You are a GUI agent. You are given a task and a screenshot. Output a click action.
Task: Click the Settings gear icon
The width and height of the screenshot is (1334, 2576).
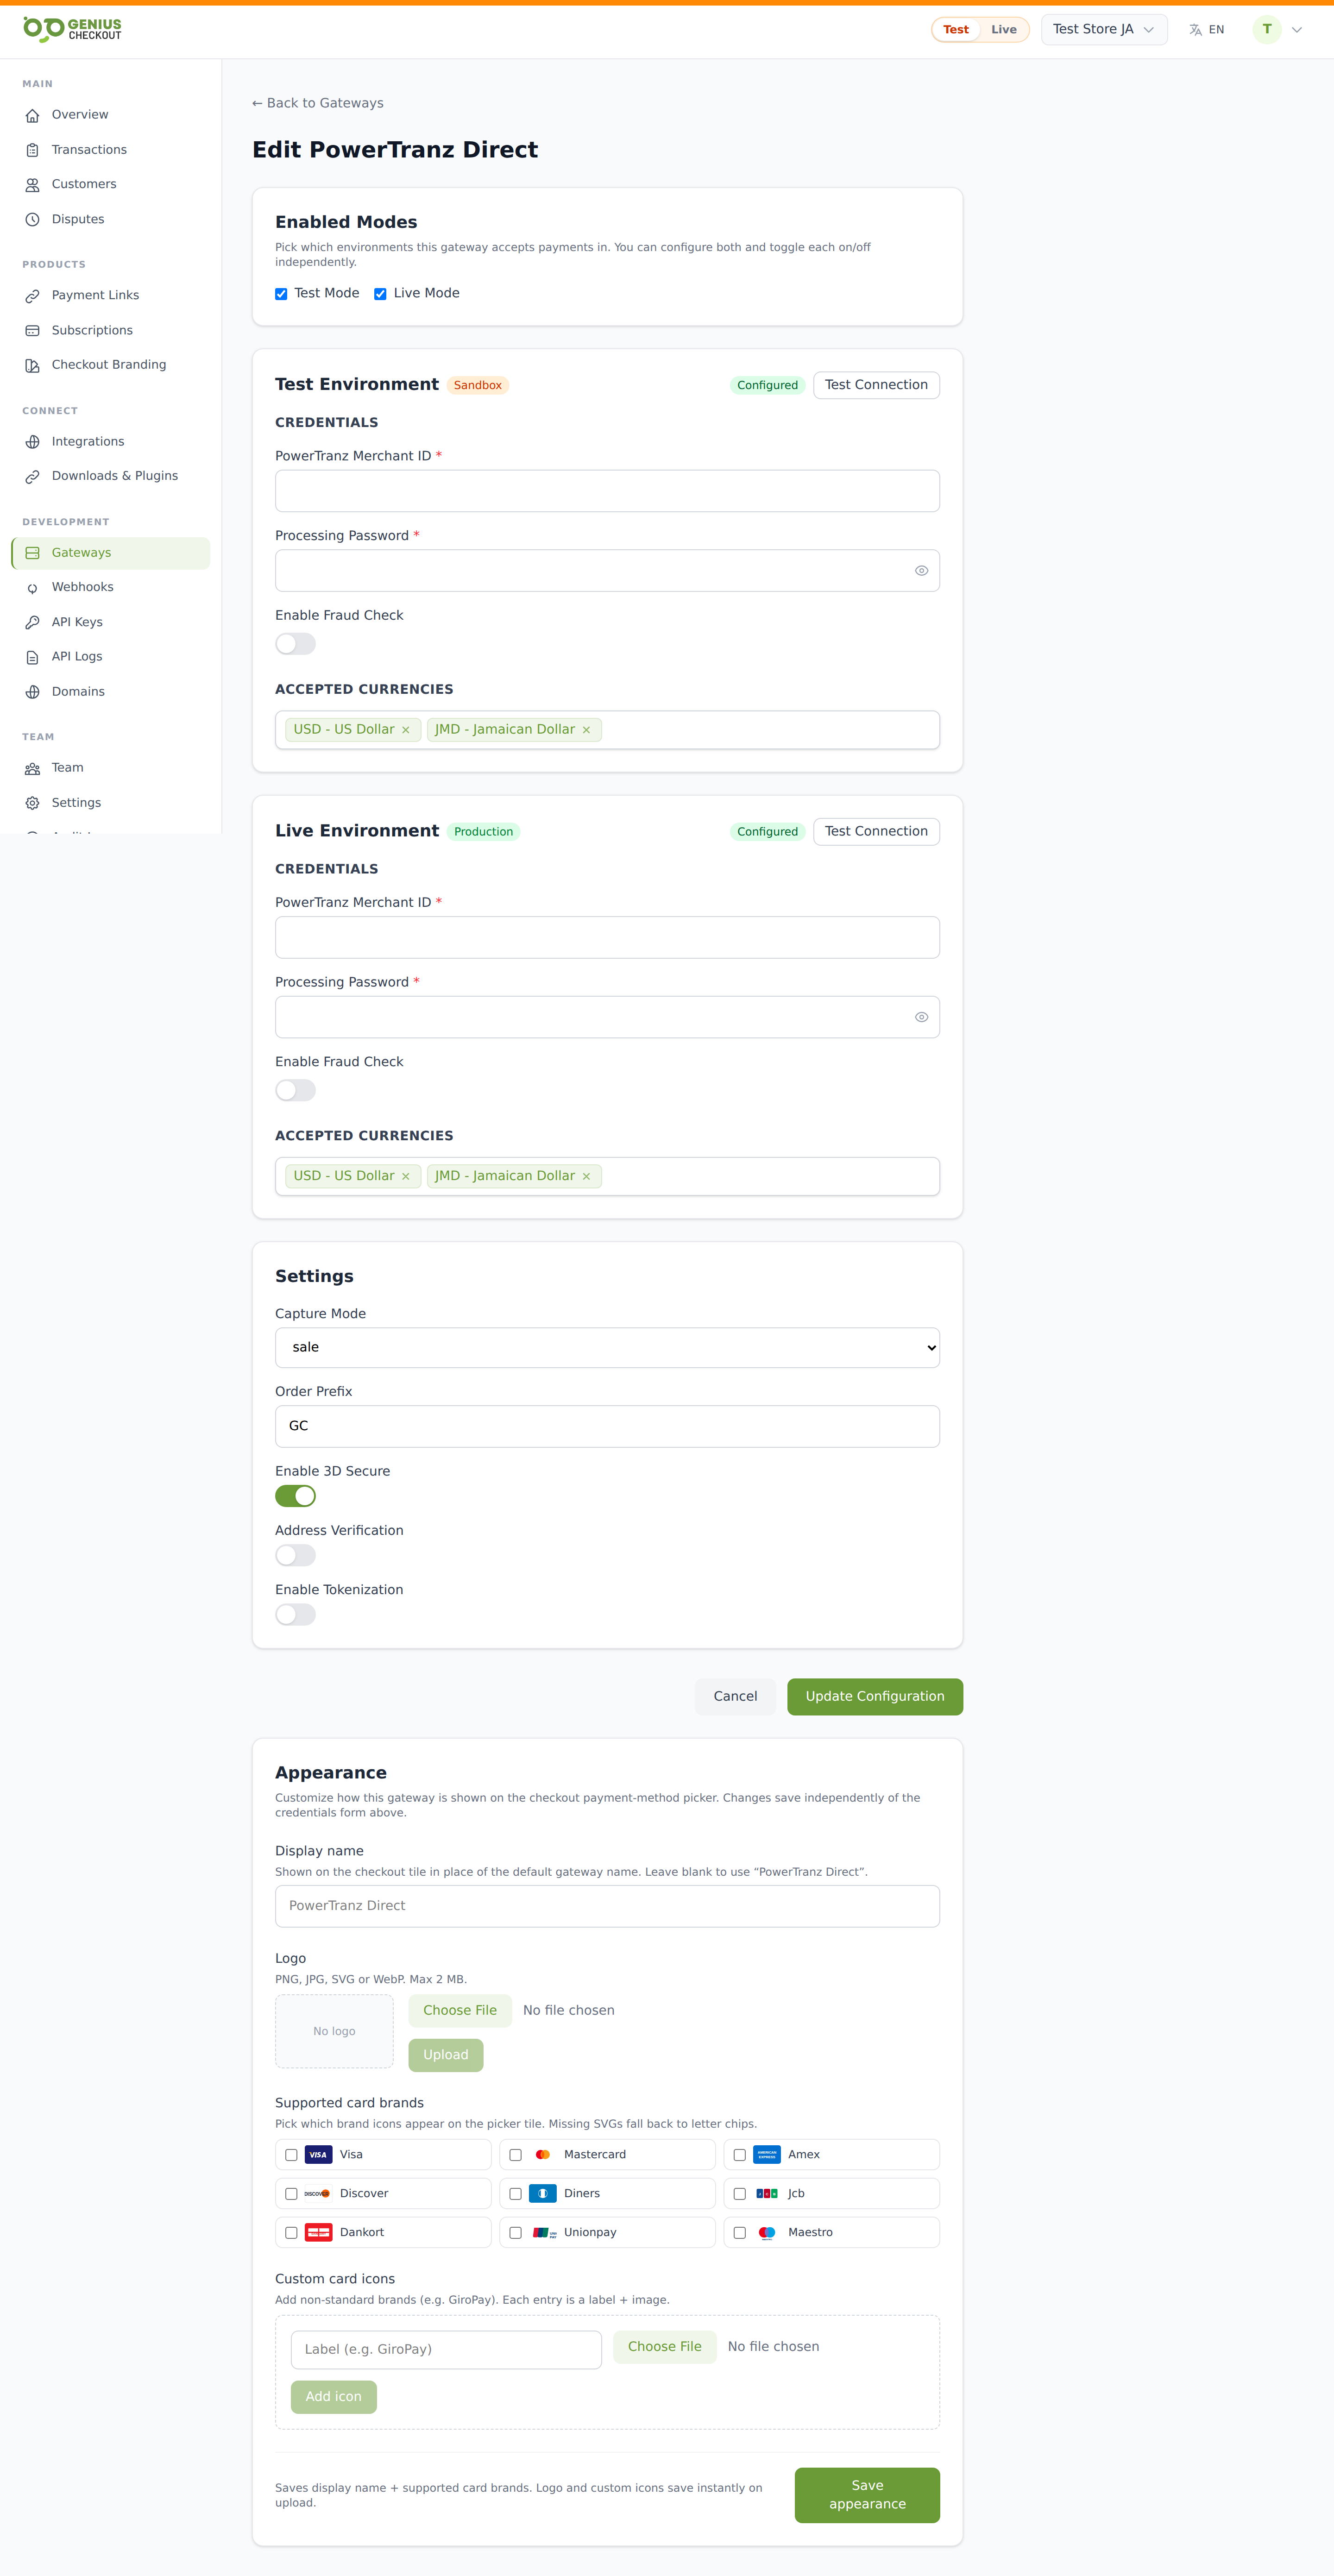(x=32, y=803)
